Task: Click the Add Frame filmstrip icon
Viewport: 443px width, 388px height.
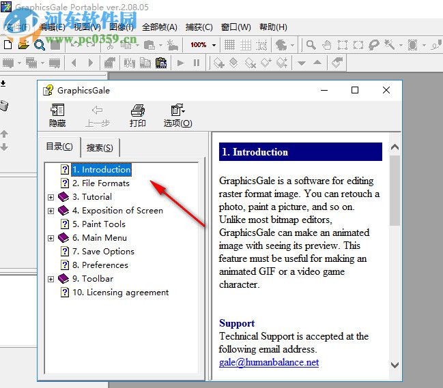Action: tap(8, 63)
